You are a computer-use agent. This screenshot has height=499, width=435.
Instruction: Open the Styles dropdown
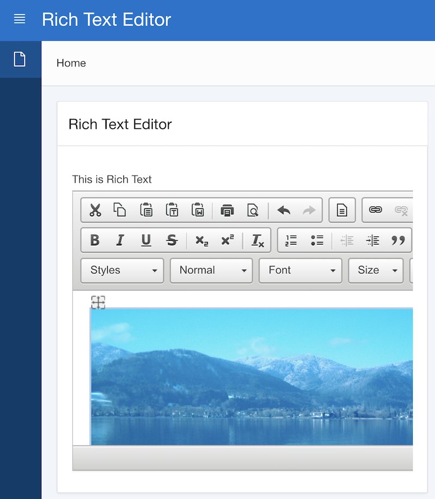[x=122, y=270]
